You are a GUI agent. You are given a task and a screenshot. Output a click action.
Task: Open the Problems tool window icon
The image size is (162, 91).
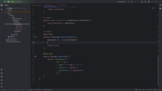pos(2,80)
